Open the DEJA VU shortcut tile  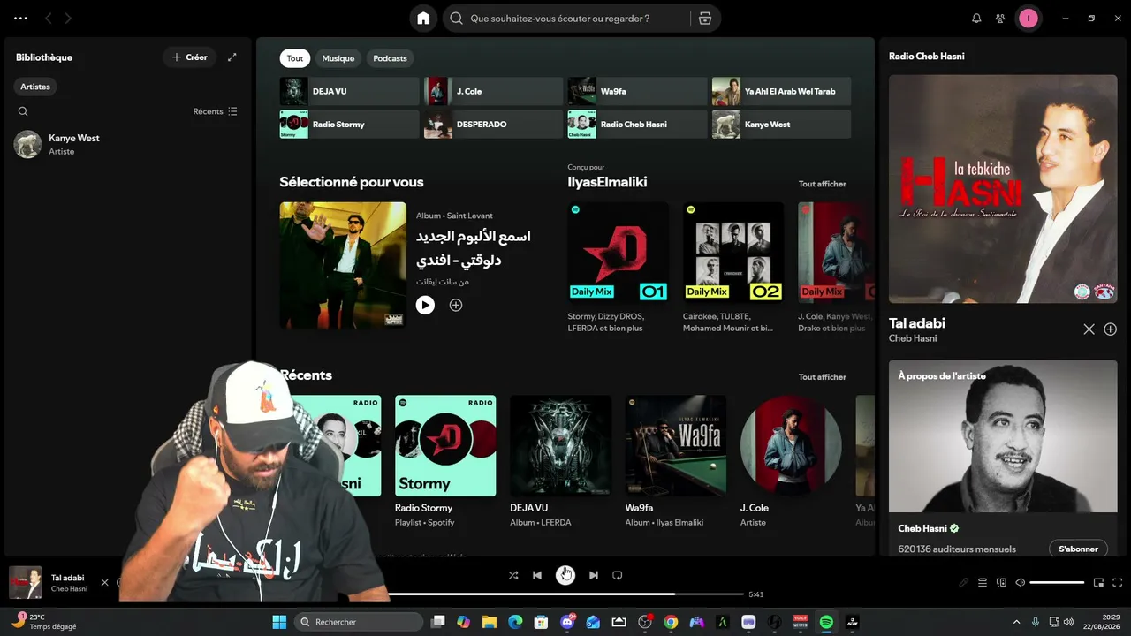coord(350,91)
